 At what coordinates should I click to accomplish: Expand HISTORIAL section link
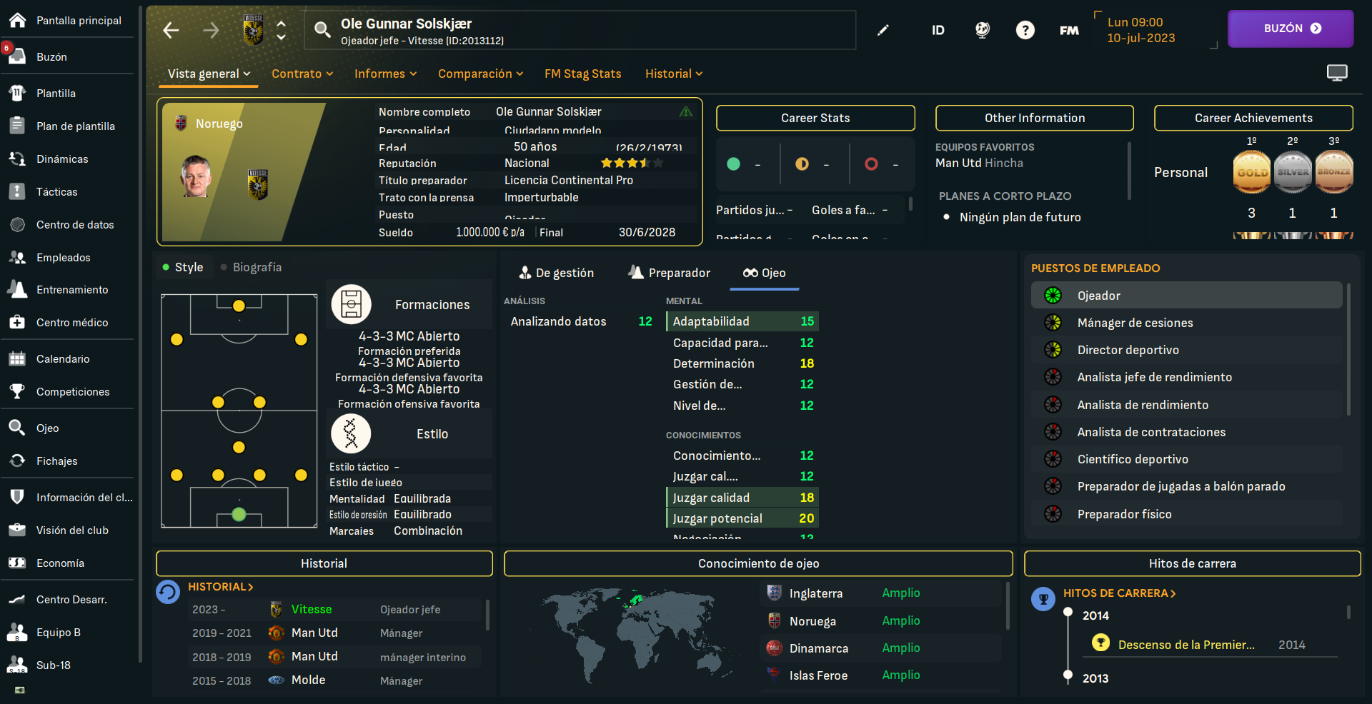click(221, 587)
